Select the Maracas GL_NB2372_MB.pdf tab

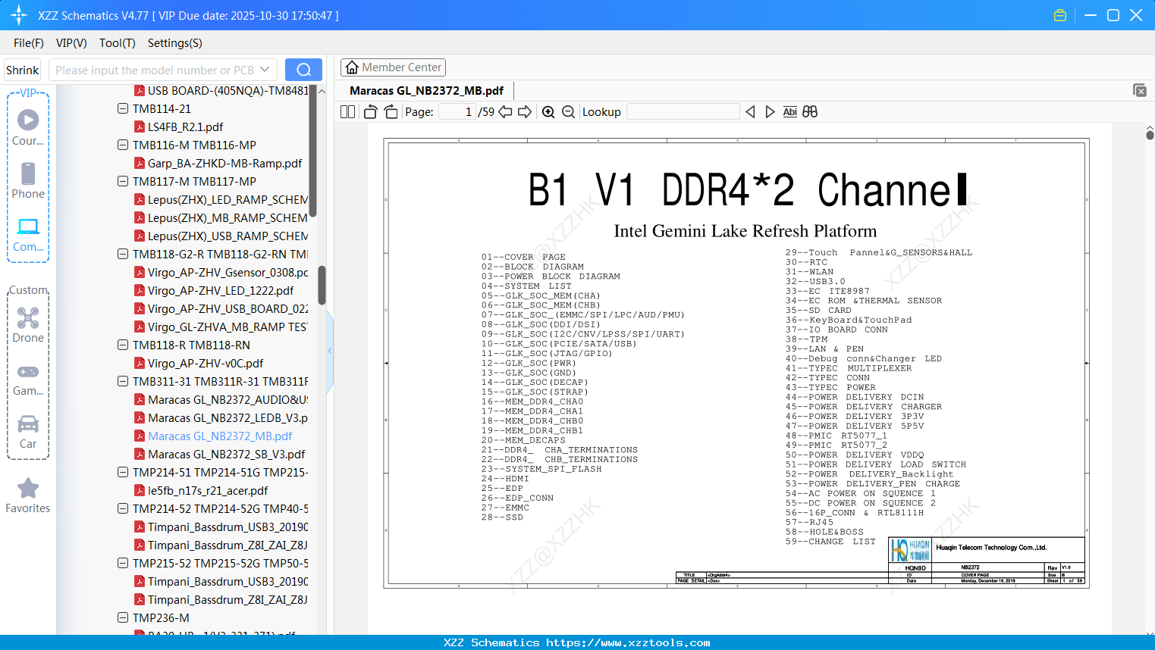[x=426, y=91]
